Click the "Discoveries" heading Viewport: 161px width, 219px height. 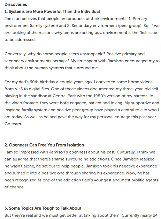[x=16, y=5]
